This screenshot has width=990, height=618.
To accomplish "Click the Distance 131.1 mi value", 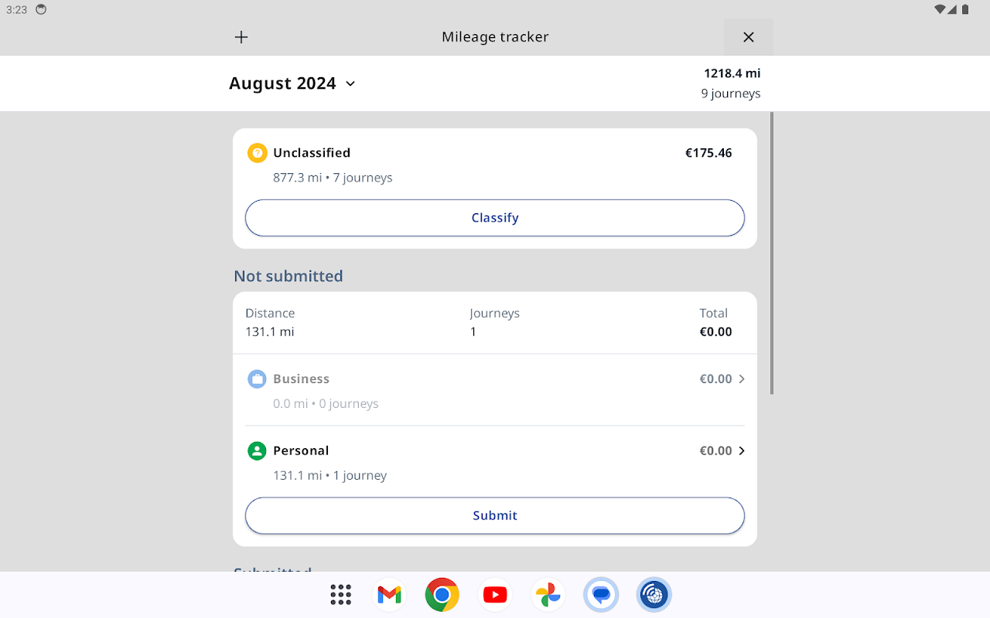I will [270, 332].
